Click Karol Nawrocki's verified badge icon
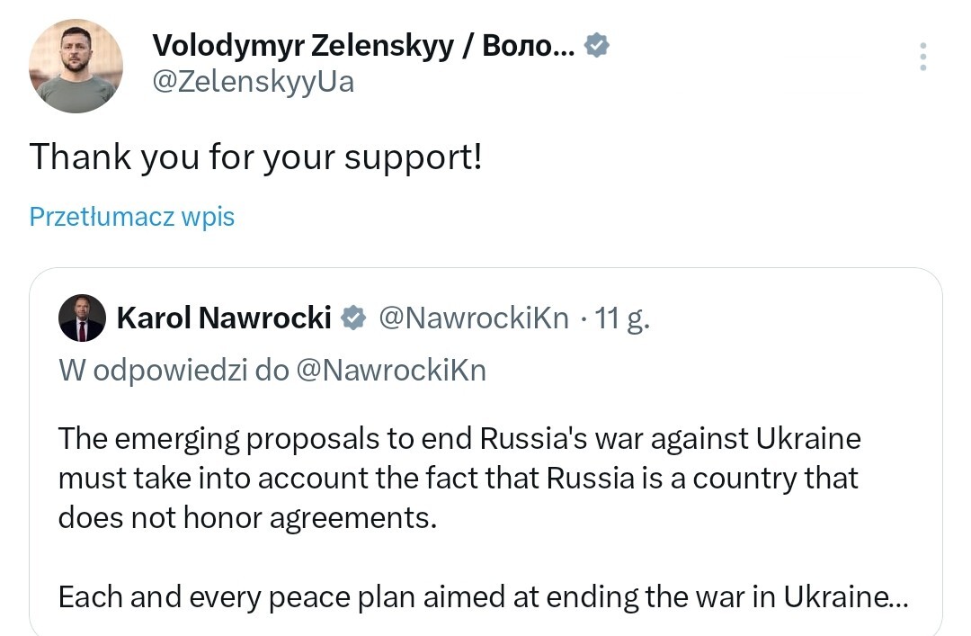971x636 pixels. [x=355, y=317]
